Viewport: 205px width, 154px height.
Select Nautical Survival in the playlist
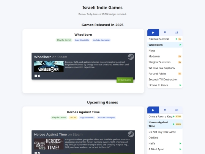tap(165, 39)
